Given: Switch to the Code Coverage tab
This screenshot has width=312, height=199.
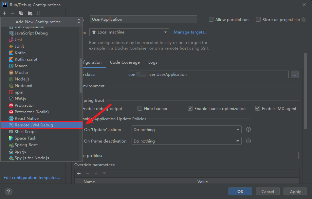Looking at the screenshot, I should [x=125, y=62].
